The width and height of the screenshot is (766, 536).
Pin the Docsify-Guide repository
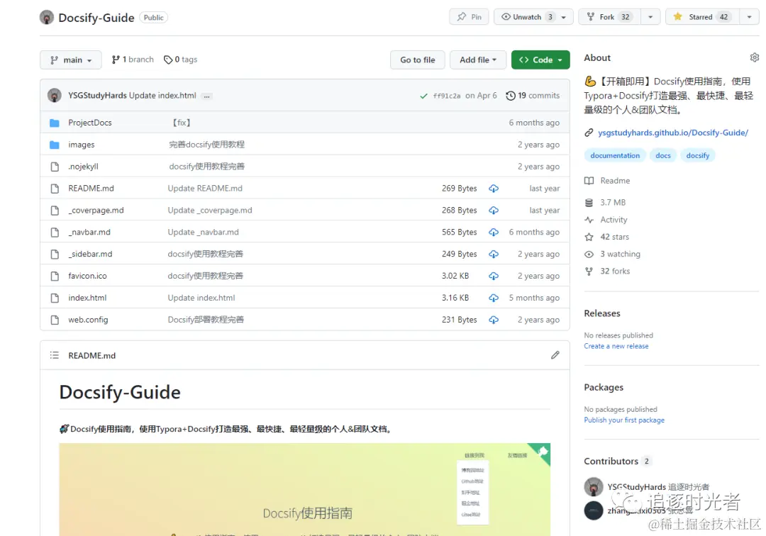pyautogui.click(x=469, y=17)
